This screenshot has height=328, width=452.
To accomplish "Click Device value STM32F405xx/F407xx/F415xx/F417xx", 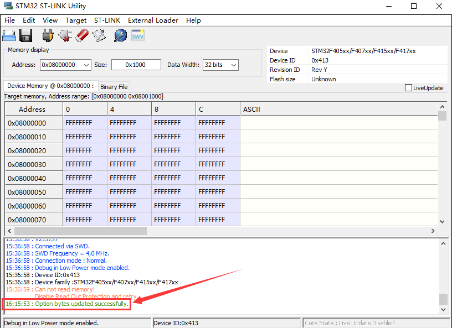I will 363,51.
